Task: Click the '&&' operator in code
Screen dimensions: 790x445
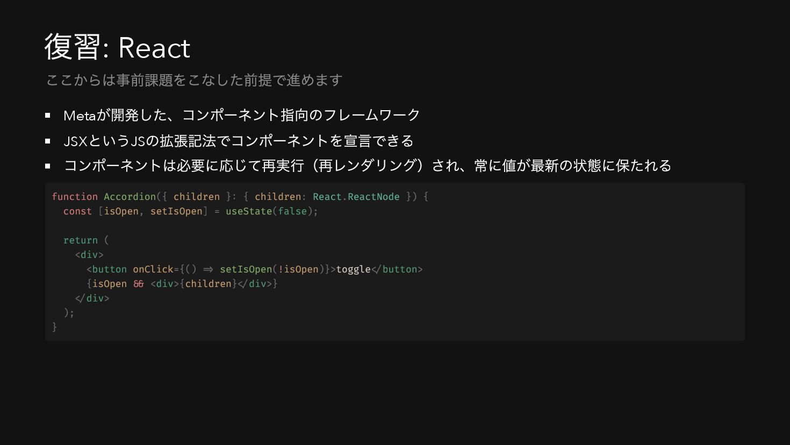Action: (139, 284)
